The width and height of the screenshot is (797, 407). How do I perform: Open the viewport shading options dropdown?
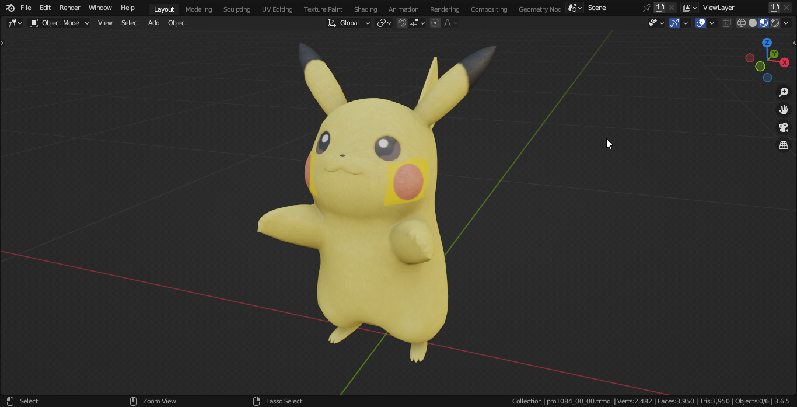[x=786, y=23]
